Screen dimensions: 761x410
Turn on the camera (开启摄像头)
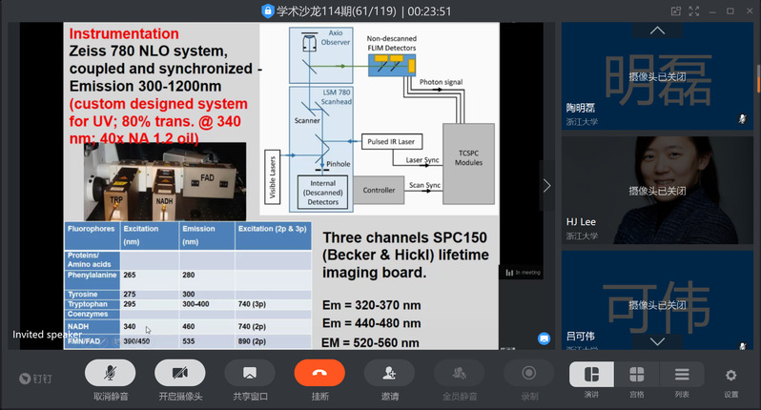tap(180, 374)
